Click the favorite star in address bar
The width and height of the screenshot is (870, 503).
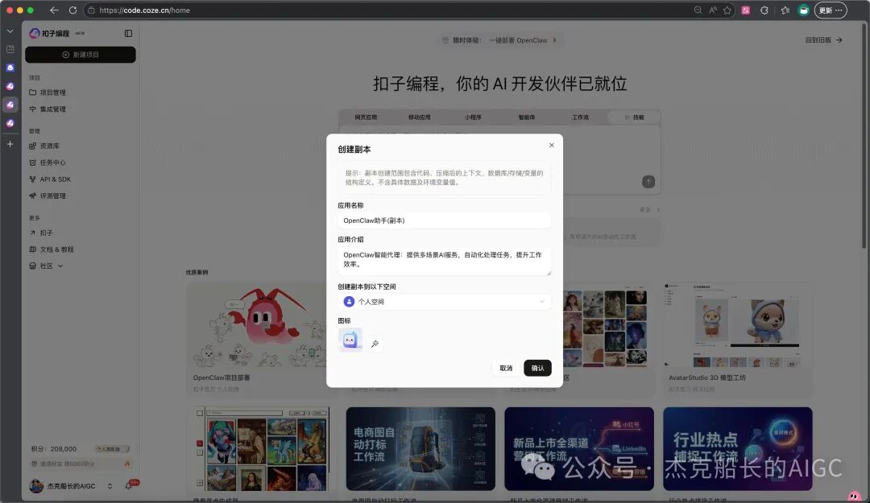point(727,10)
